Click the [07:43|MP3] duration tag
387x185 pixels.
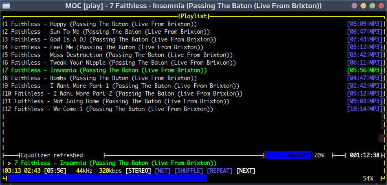click(x=365, y=39)
